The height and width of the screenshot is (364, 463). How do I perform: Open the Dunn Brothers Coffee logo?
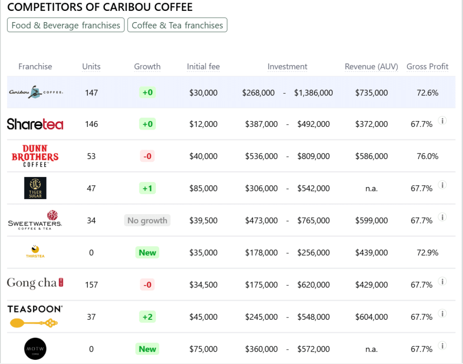(35, 156)
